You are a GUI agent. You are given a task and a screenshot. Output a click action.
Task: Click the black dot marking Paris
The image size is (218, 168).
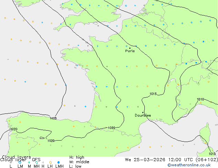[130, 48]
